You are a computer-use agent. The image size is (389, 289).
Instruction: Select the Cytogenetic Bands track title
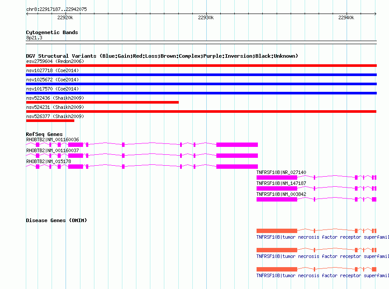[52, 32]
